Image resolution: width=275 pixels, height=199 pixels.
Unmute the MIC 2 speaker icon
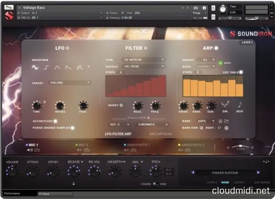pyautogui.click(x=79, y=150)
